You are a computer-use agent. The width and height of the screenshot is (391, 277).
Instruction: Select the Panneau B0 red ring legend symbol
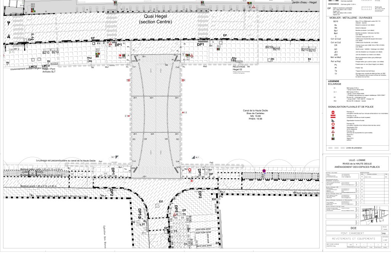coord(333,124)
